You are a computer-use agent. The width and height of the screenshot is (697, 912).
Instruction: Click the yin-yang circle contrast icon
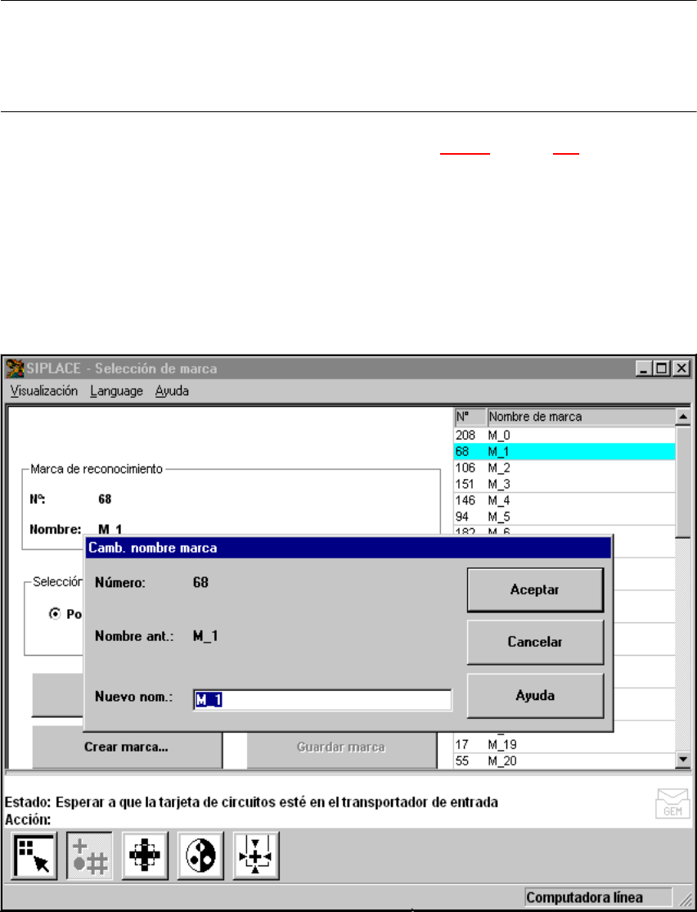[200, 855]
